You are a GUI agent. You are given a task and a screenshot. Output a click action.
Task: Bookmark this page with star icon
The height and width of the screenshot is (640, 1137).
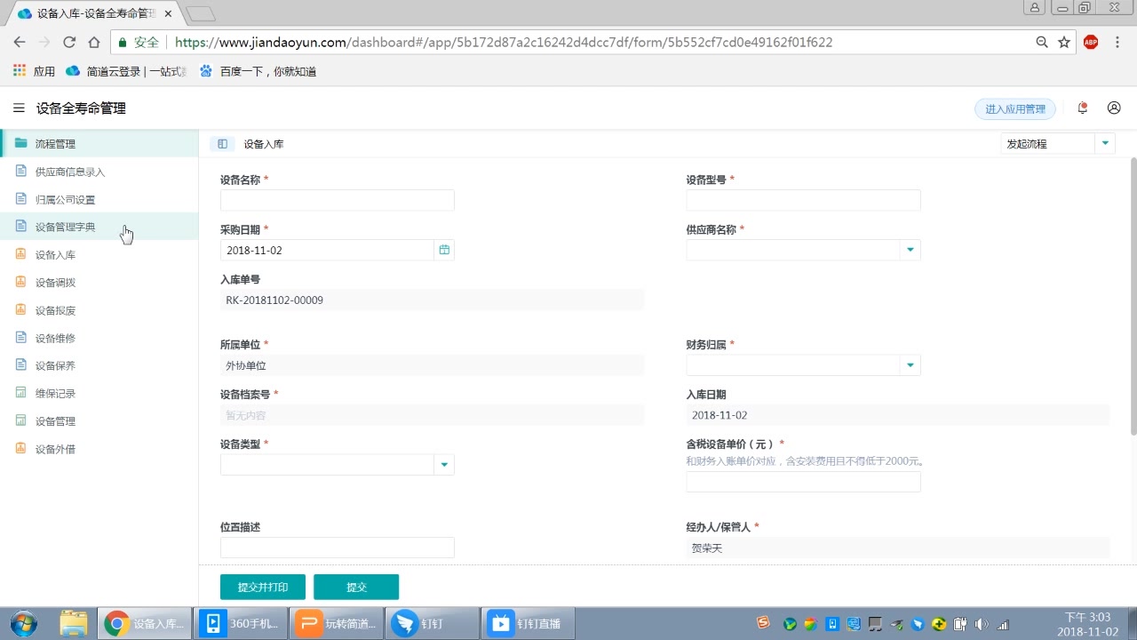coord(1064,42)
